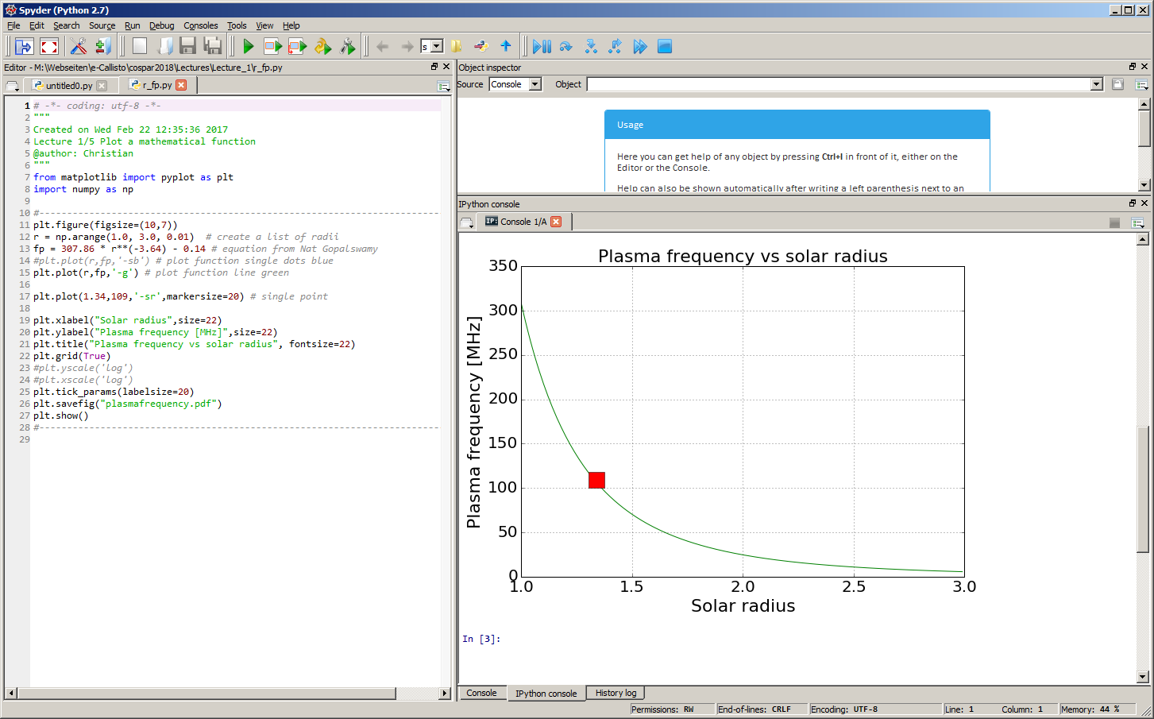Undock the IPython console pane
The image size is (1154, 719).
tap(1133, 203)
